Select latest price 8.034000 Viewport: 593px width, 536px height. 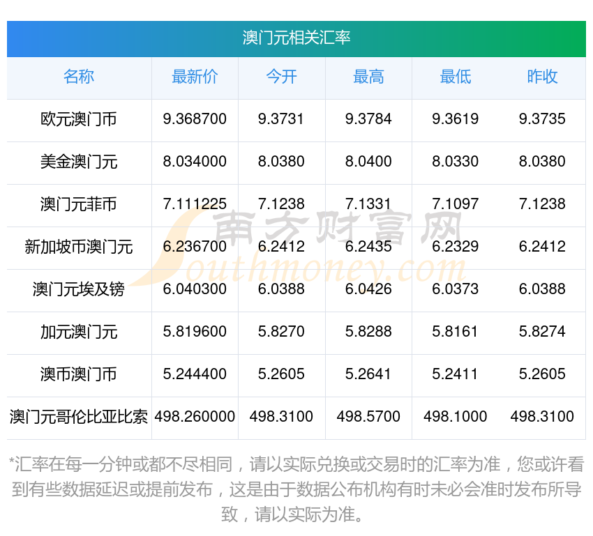[195, 162]
